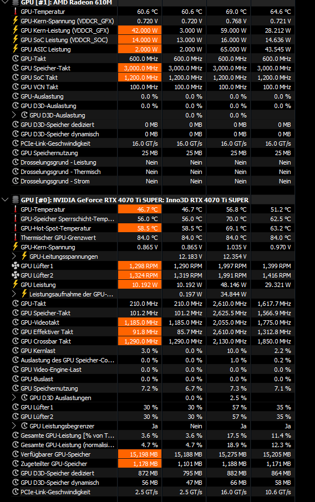Select the PCIe-Link-Geschwindigkeit row under Radeon
Image resolution: width=315 pixels, height=502 pixels.
click(153, 144)
